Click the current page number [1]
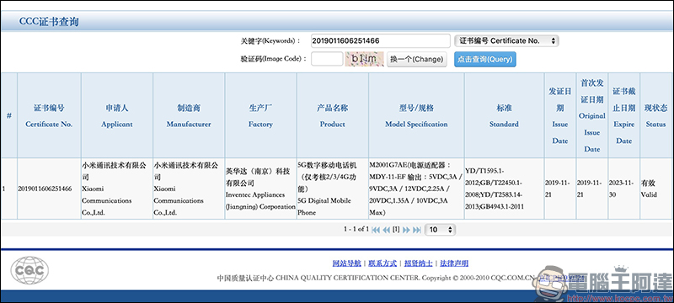The image size is (674, 303). pyautogui.click(x=396, y=230)
